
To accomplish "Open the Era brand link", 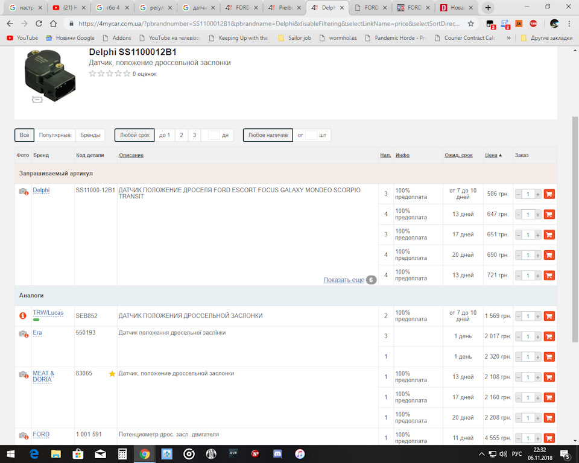I will tap(37, 333).
